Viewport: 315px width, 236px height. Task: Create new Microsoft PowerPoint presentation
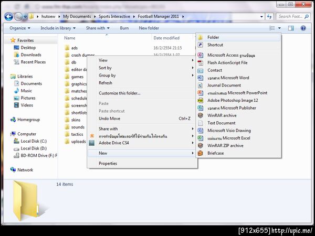tap(238, 93)
